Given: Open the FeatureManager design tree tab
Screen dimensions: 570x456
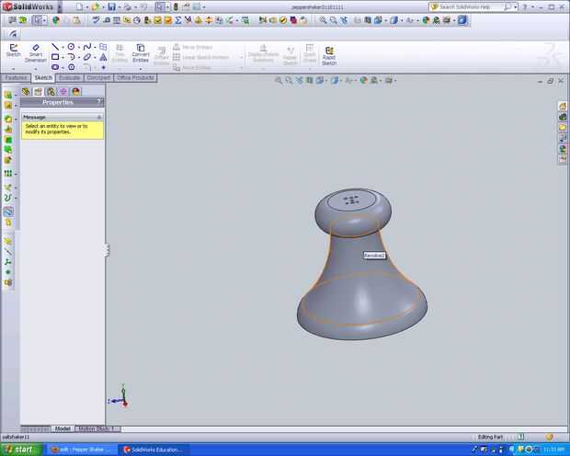Looking at the screenshot, I should 26,92.
